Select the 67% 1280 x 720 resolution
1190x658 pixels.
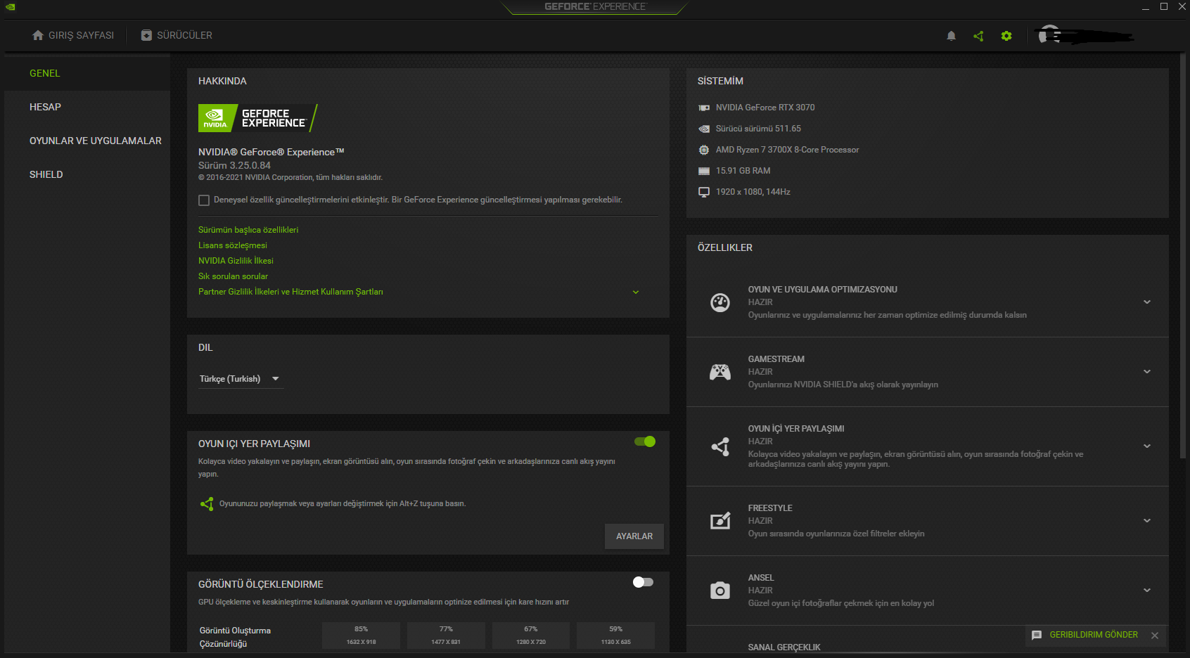click(x=531, y=636)
